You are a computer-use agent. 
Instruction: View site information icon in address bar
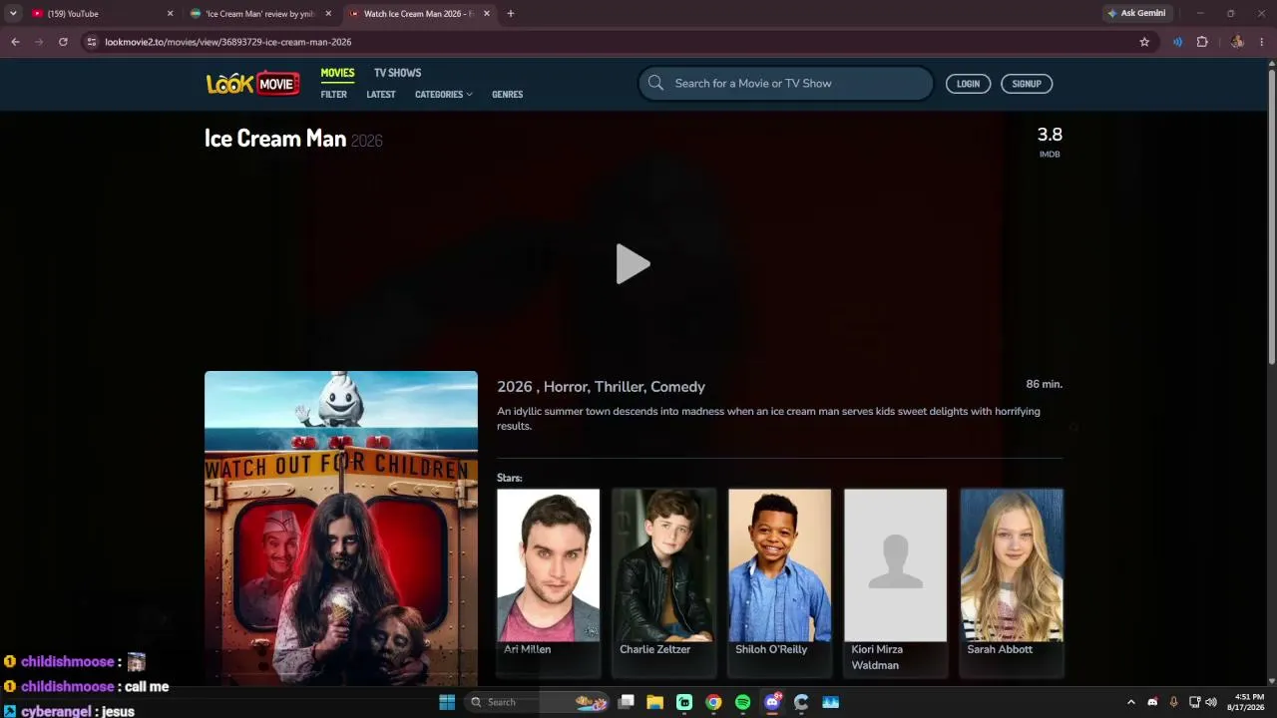click(x=91, y=42)
